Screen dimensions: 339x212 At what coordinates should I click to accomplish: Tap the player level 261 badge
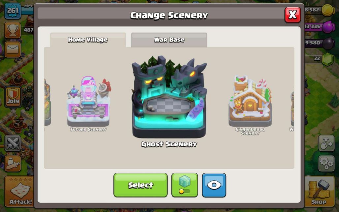tap(13, 11)
